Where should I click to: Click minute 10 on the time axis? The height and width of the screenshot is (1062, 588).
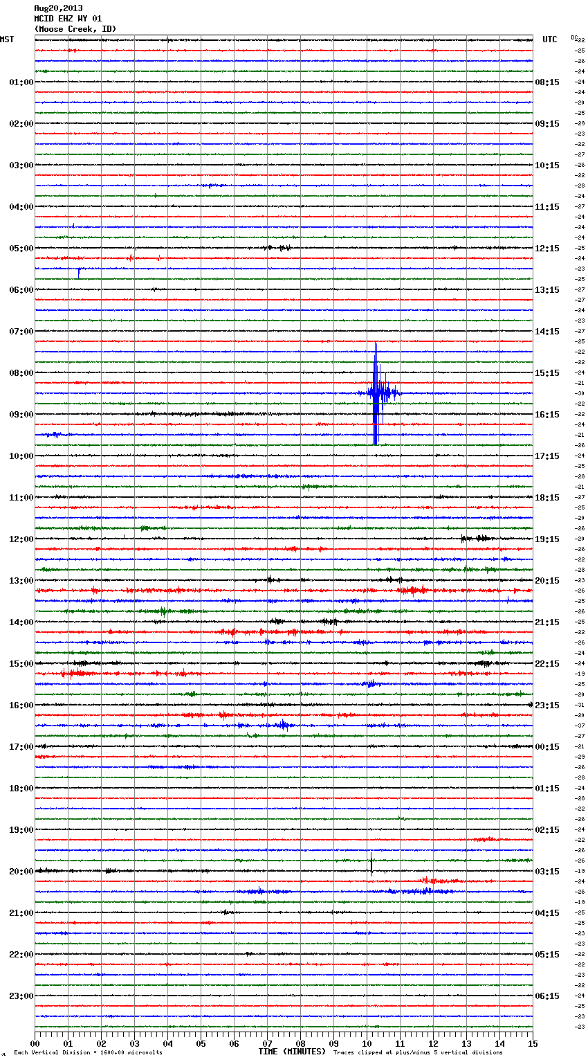(367, 1043)
